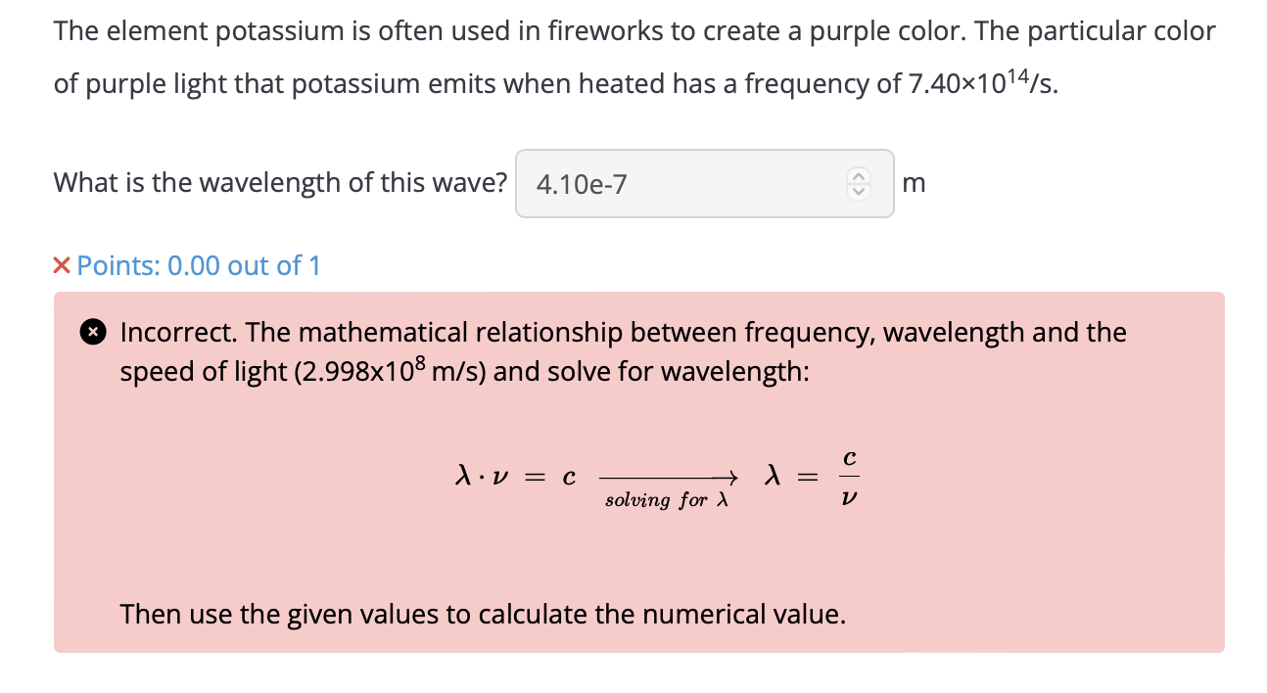Open the numeric stepper control beside the answer
The image size is (1267, 693).
click(857, 184)
